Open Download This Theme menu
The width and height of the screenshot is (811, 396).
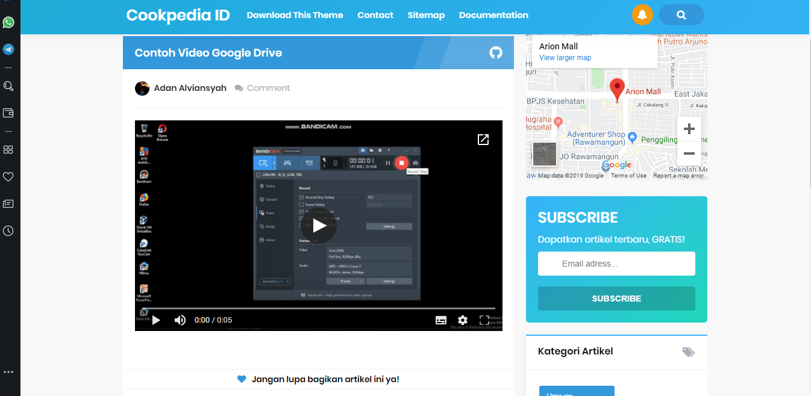coord(295,15)
